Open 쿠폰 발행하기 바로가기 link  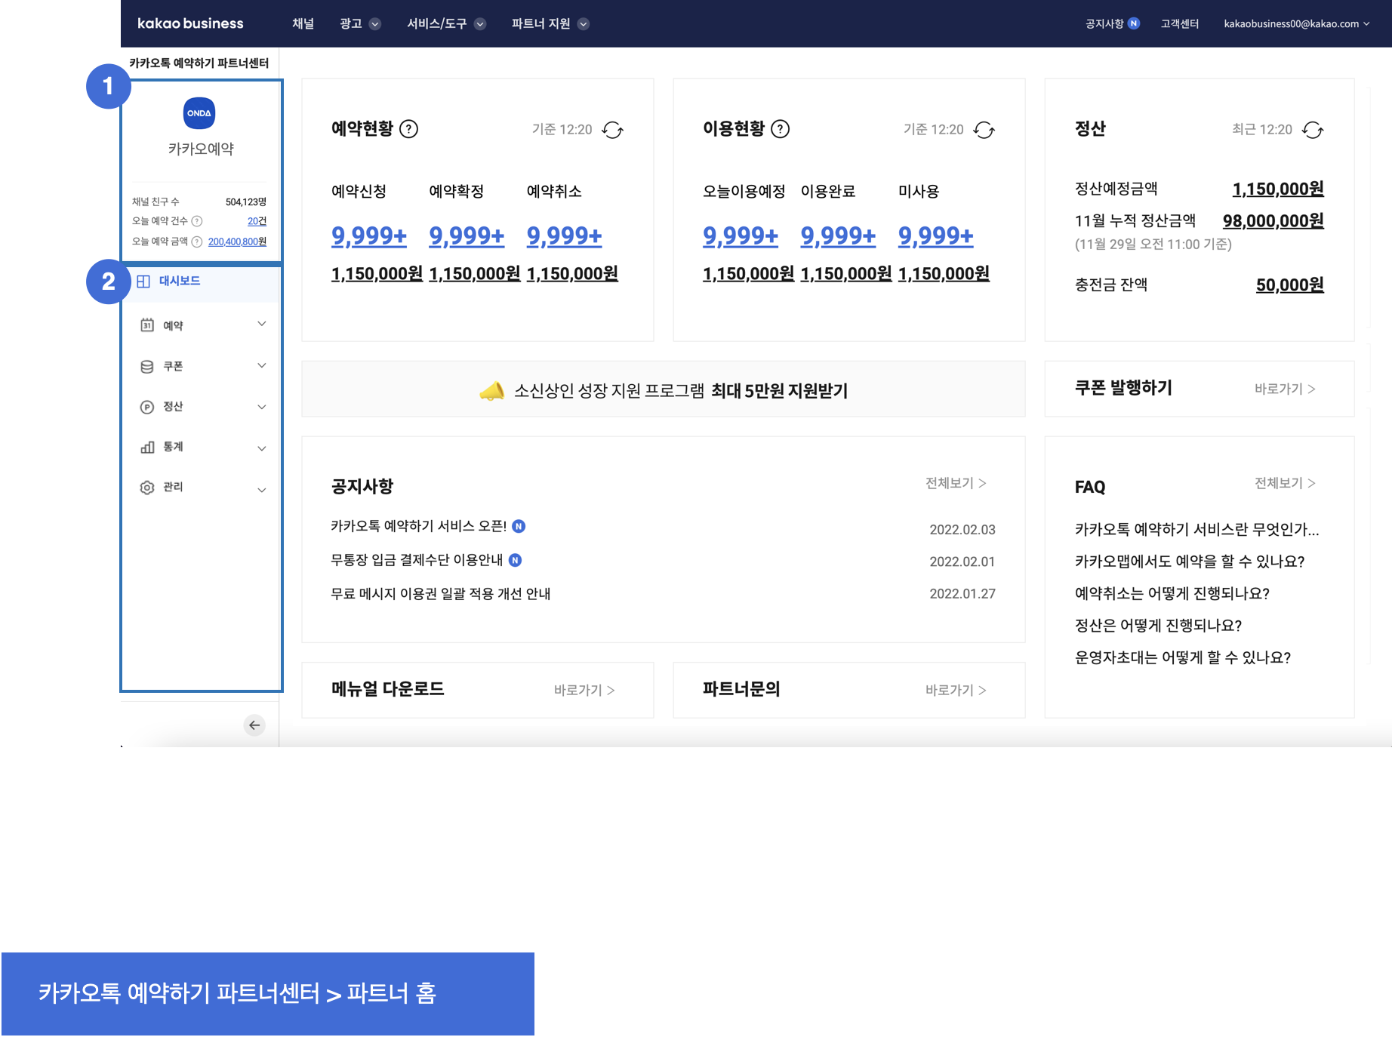(1284, 389)
